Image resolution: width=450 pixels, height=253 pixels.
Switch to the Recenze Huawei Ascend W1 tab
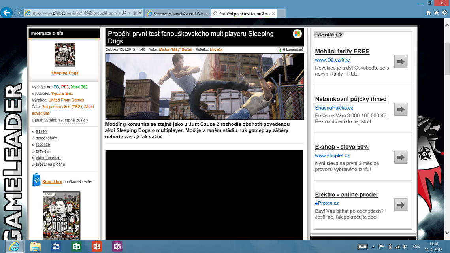tap(178, 13)
